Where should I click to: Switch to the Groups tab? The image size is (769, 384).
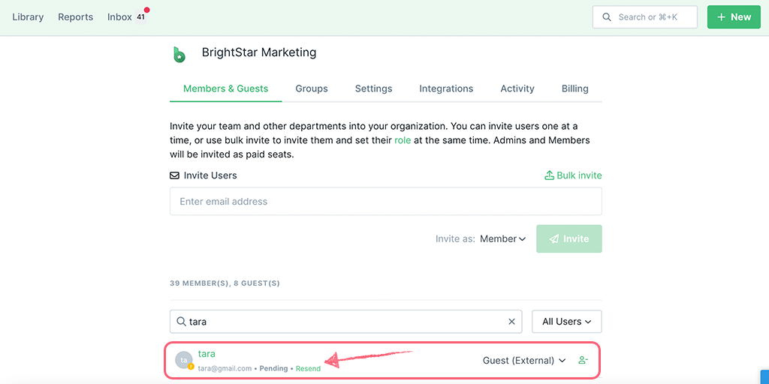[312, 88]
